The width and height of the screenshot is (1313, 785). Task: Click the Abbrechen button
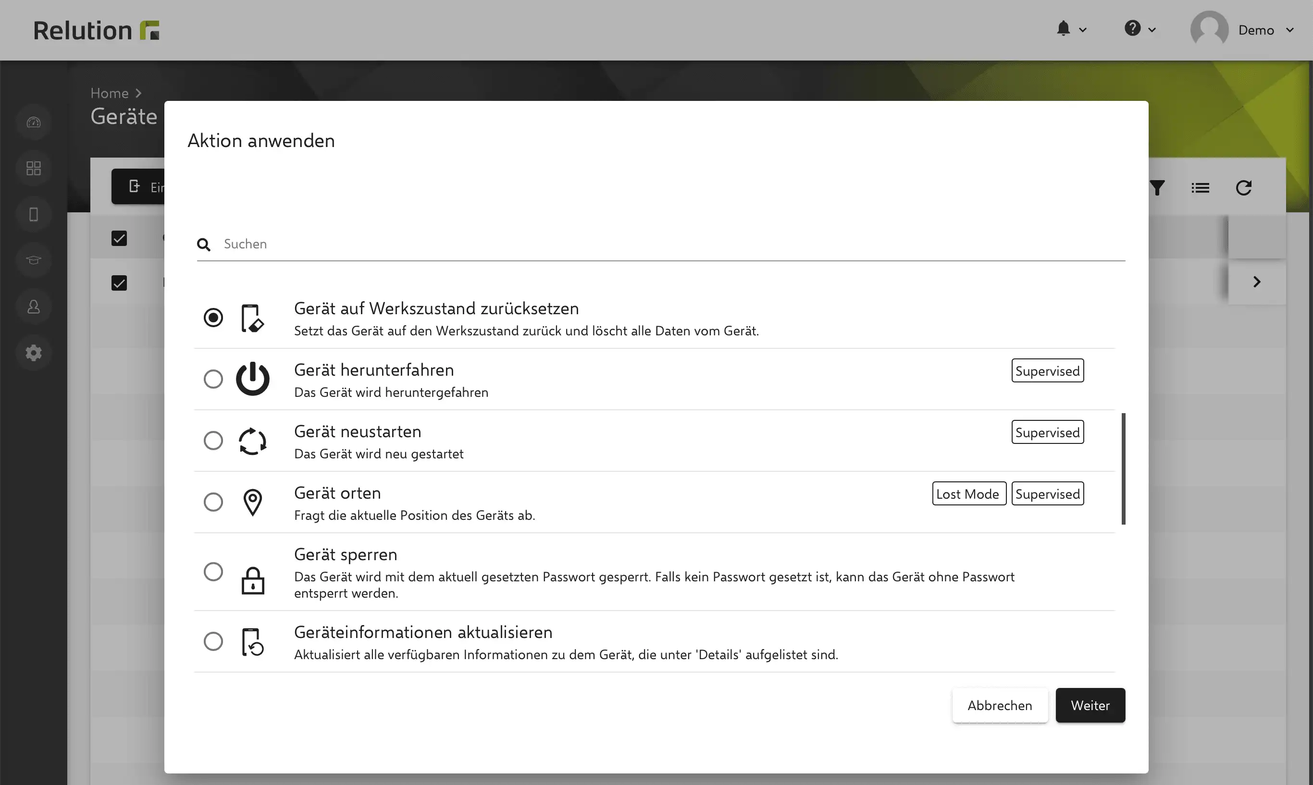tap(1000, 705)
